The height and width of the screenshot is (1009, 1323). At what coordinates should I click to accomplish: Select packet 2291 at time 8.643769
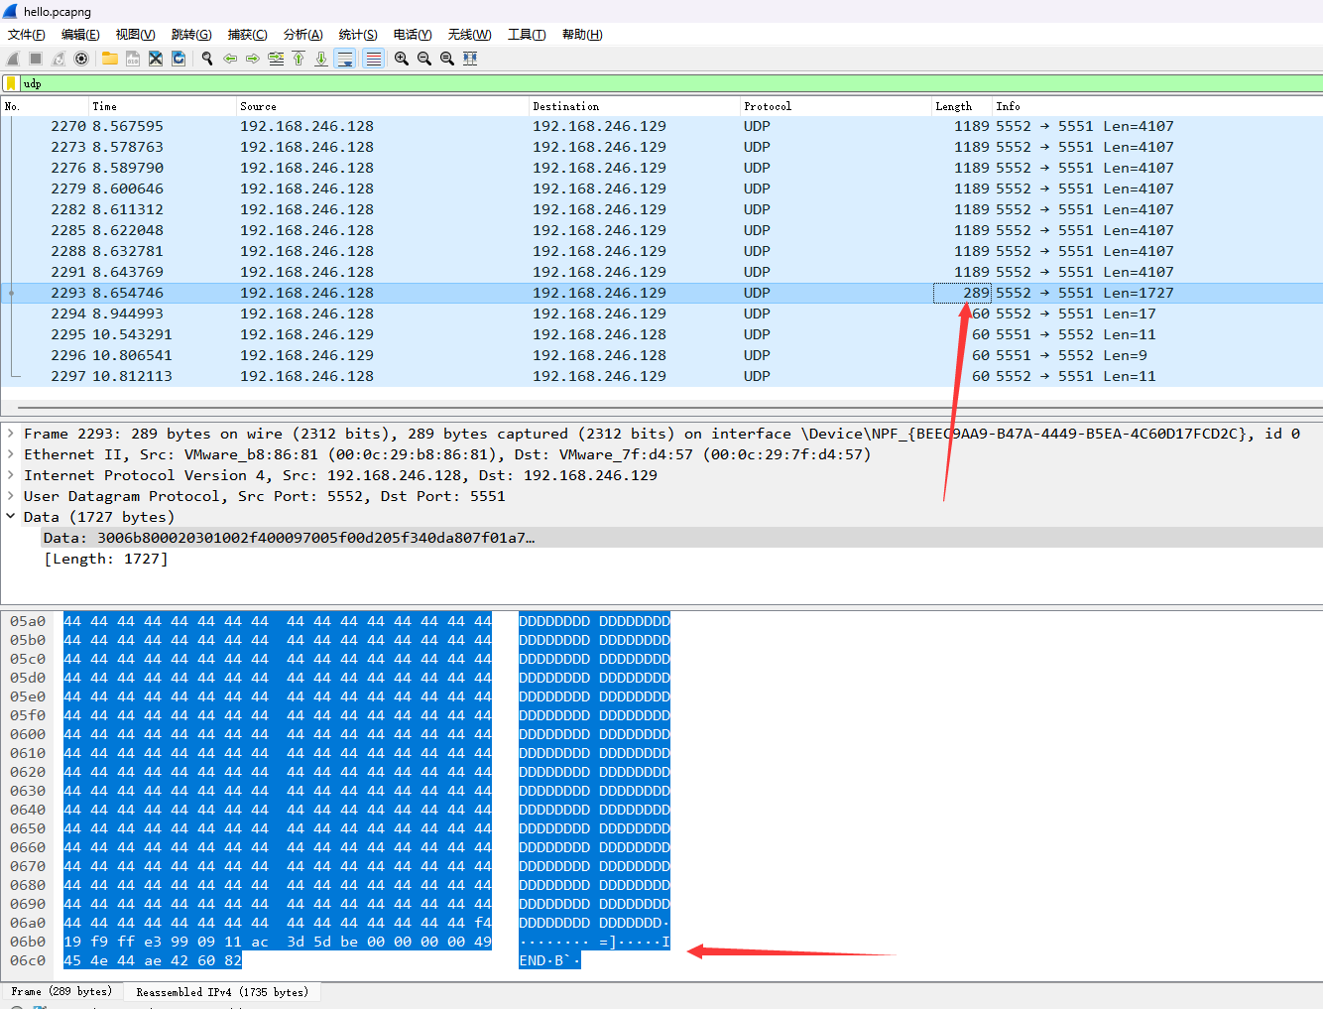point(661,272)
